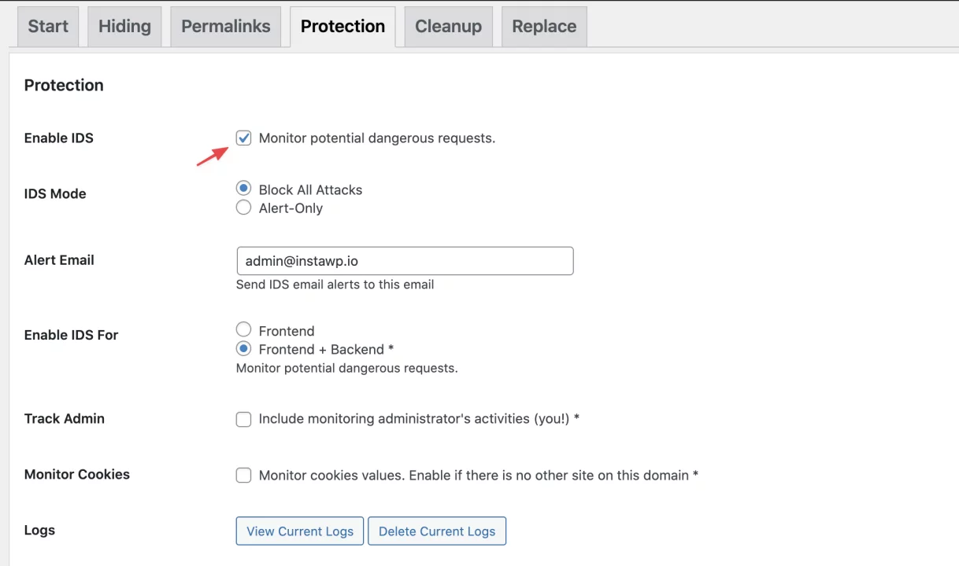Go to the Permalinks tab
The height and width of the screenshot is (566, 959).
(226, 27)
